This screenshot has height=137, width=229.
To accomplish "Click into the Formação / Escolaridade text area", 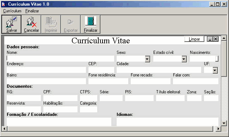I will 59,122.
